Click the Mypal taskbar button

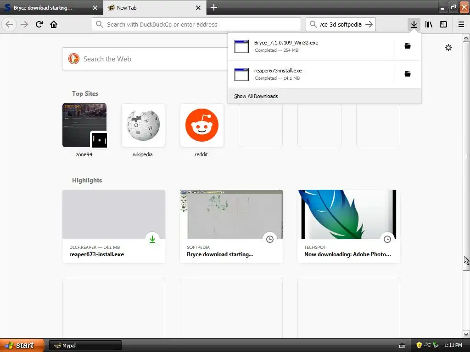(x=85, y=346)
